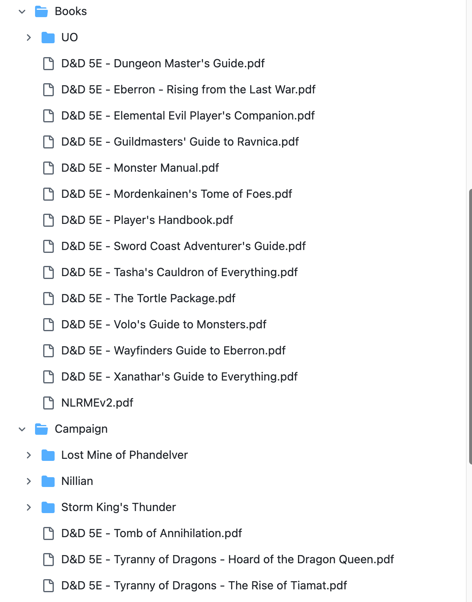This screenshot has width=472, height=602.
Task: Click the Lost Mine of Phandelver folder icon
Action: 48,455
